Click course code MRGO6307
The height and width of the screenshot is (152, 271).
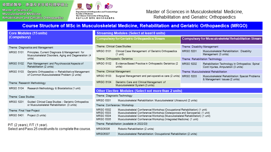point(103,134)
